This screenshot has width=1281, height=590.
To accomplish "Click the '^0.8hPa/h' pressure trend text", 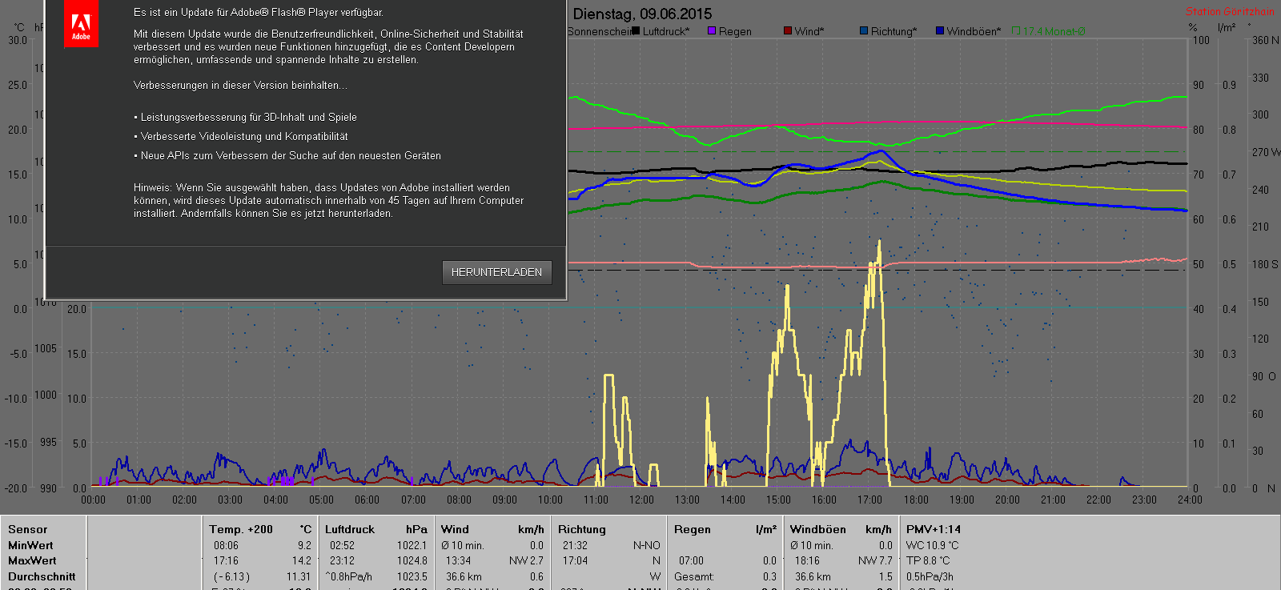I will pos(349,576).
